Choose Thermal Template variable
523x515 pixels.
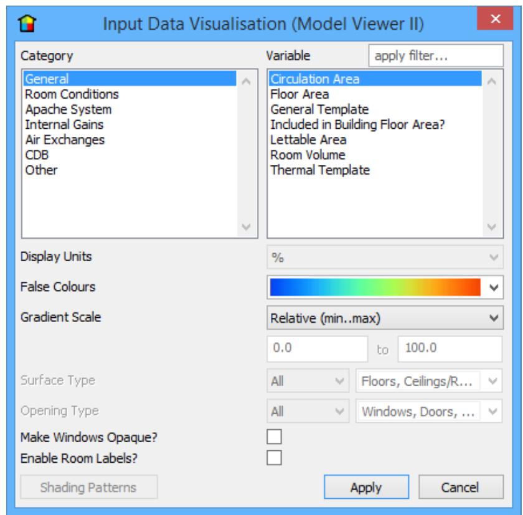coord(375,170)
